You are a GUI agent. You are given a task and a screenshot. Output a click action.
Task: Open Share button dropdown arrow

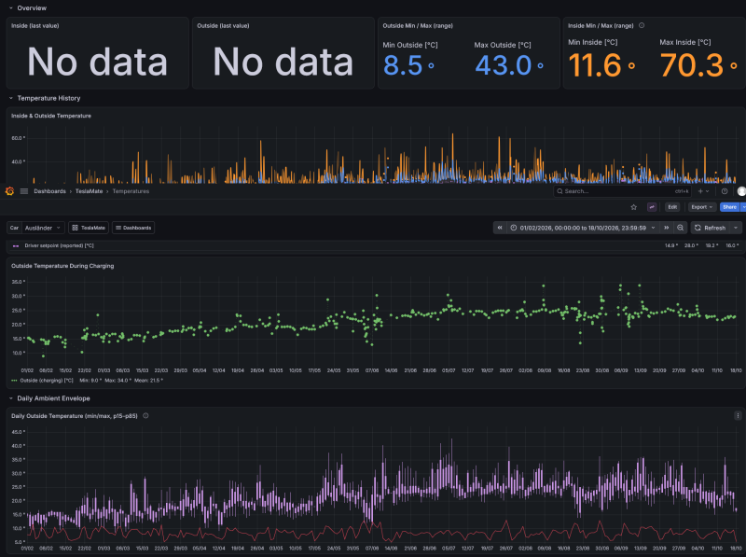tap(743, 207)
